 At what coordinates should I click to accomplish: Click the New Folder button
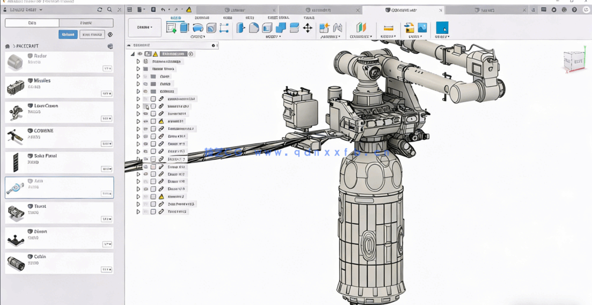tap(92, 35)
